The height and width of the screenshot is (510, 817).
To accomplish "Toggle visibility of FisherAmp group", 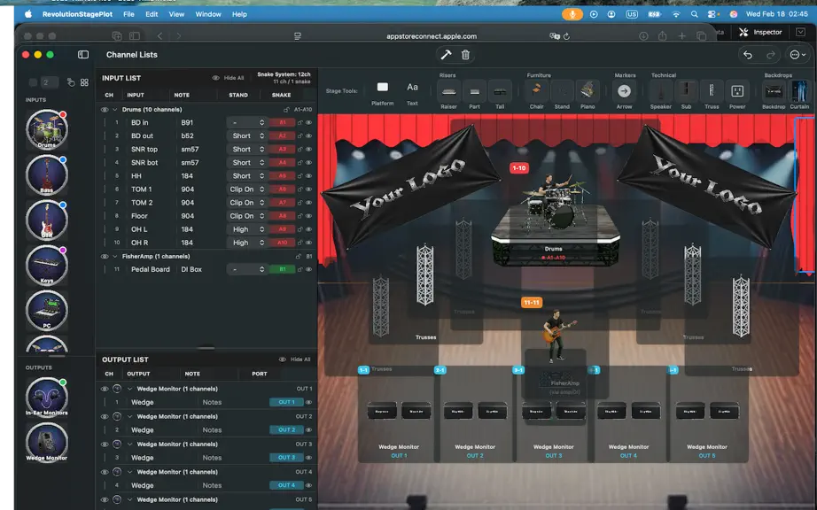I will [x=105, y=257].
